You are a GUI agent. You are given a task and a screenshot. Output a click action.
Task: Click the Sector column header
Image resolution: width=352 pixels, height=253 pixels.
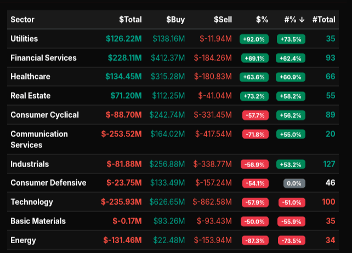tap(22, 20)
